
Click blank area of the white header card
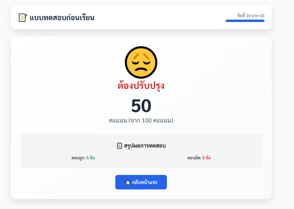click(159, 17)
